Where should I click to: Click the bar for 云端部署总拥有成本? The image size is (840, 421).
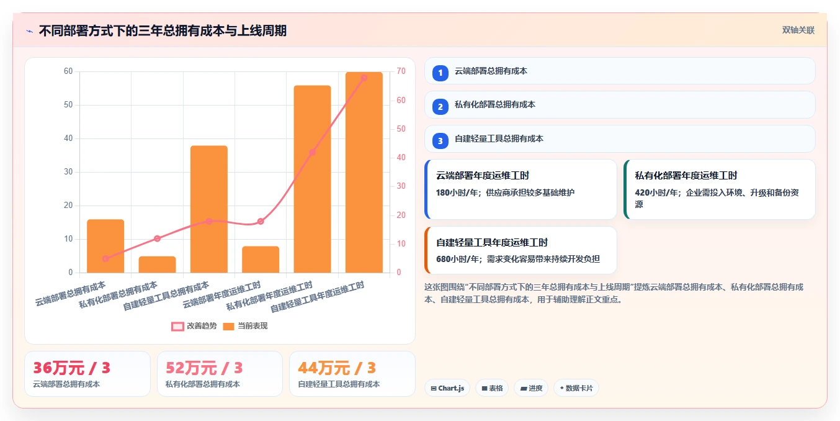pyautogui.click(x=105, y=246)
